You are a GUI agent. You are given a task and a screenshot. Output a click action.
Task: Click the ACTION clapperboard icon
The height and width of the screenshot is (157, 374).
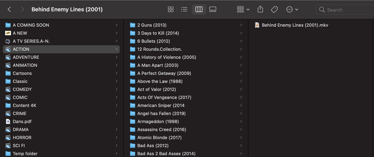[x=8, y=49]
